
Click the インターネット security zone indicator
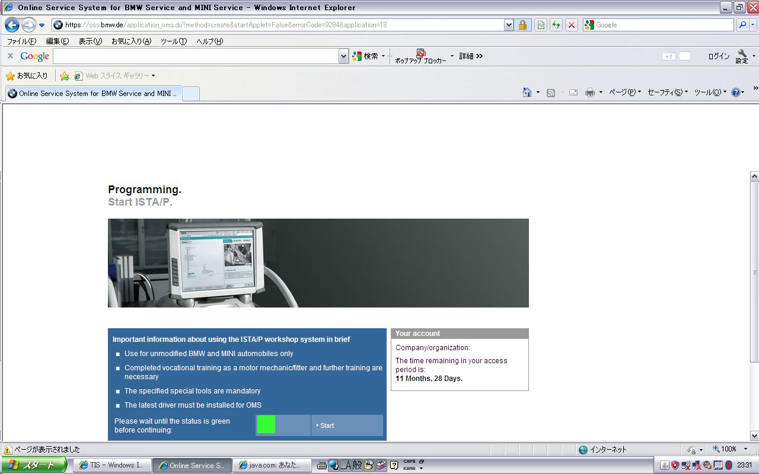click(x=602, y=450)
